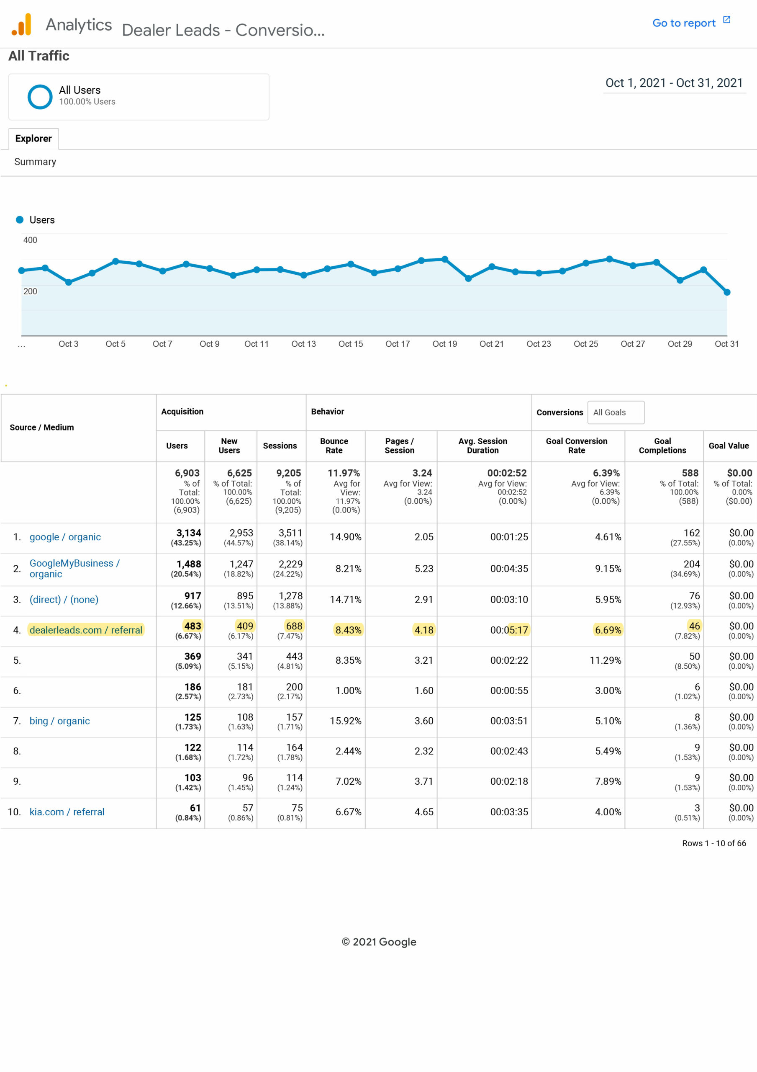The height and width of the screenshot is (1072, 757).
Task: Sort by the New Users column header
Action: [x=229, y=446]
